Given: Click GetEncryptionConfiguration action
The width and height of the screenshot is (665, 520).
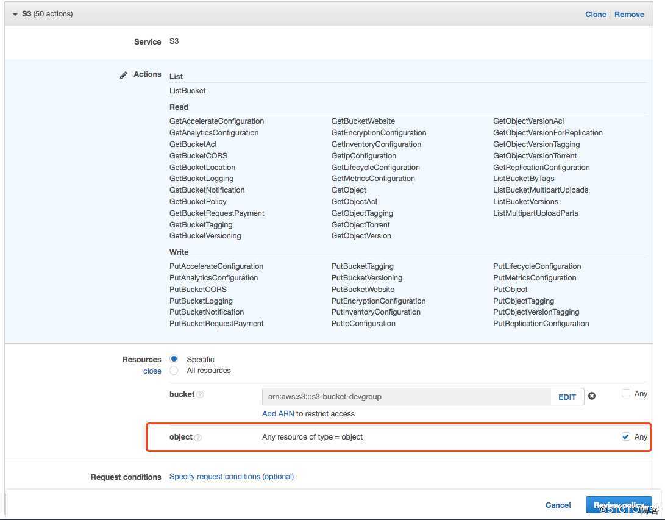Looking at the screenshot, I should 379,132.
